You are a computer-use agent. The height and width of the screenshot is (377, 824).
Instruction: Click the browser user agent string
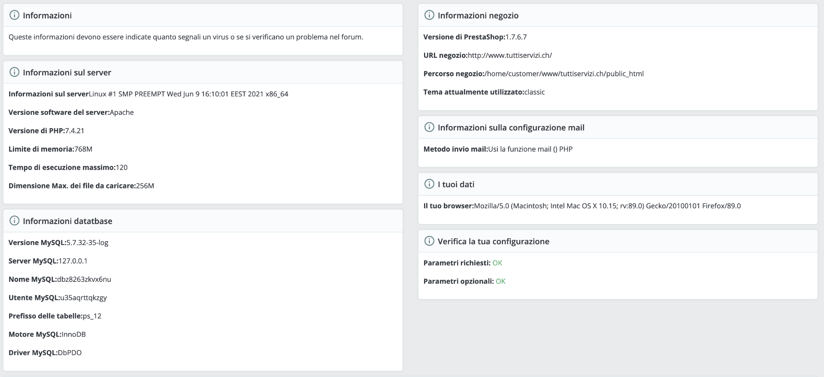coord(607,206)
